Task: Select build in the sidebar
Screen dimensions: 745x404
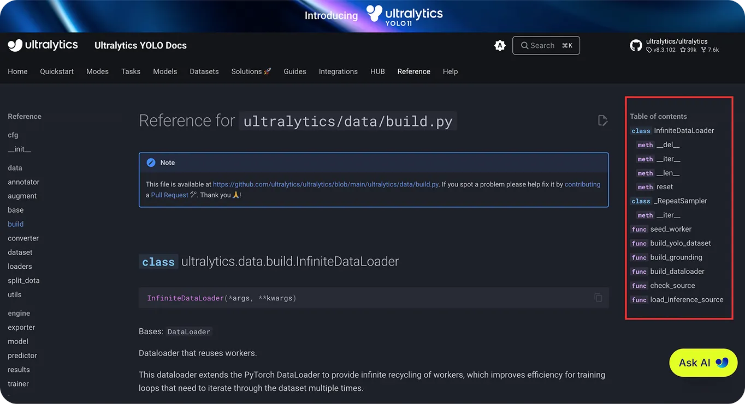Action: tap(16, 224)
